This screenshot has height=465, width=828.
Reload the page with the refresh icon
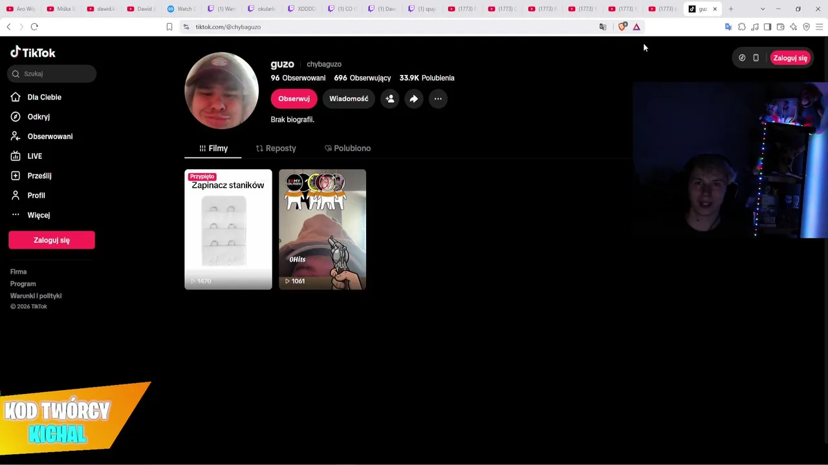tap(34, 26)
